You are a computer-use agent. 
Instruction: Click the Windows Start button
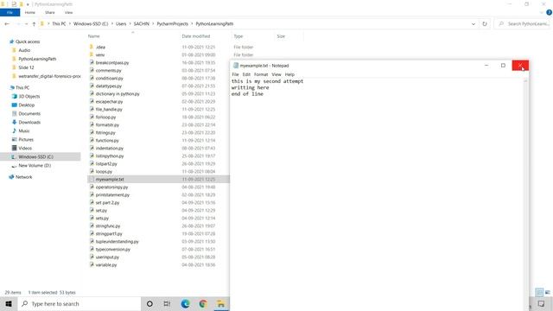[x=9, y=303]
